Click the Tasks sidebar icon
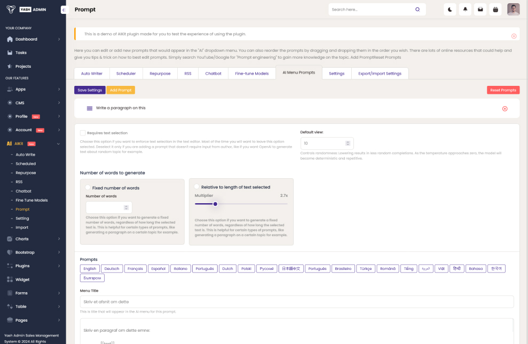Viewport: 528px width, 344px height. [10, 52]
